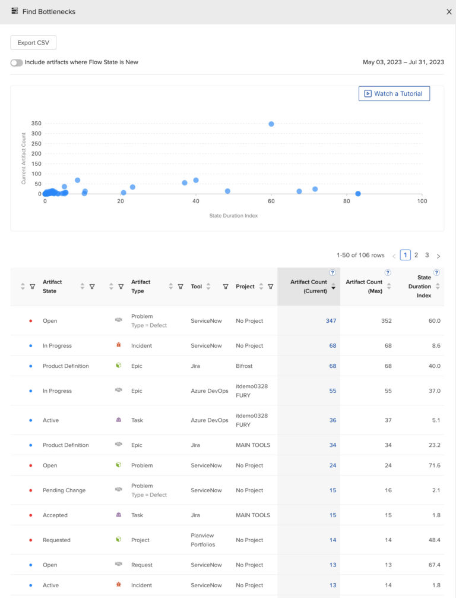Sort the table by State Duration Index

tap(438, 286)
